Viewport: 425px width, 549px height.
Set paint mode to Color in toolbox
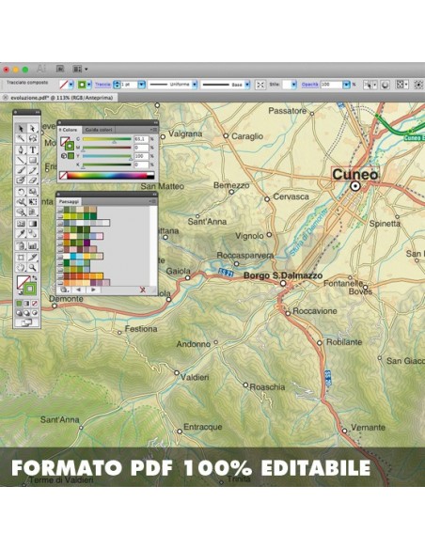pos(19,304)
